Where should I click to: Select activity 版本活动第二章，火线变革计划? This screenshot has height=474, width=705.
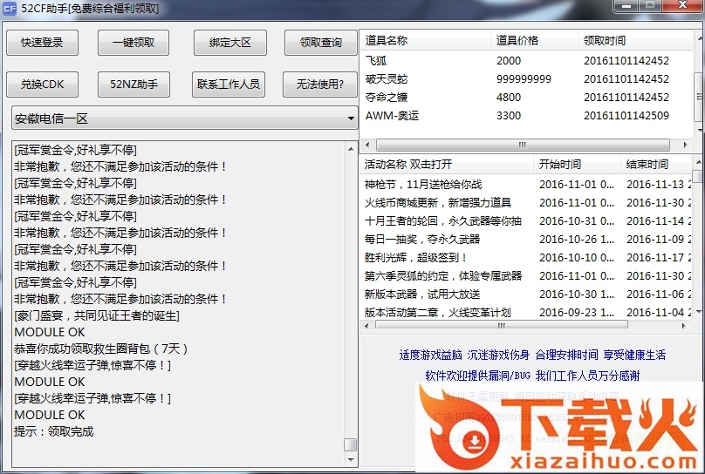(x=526, y=313)
